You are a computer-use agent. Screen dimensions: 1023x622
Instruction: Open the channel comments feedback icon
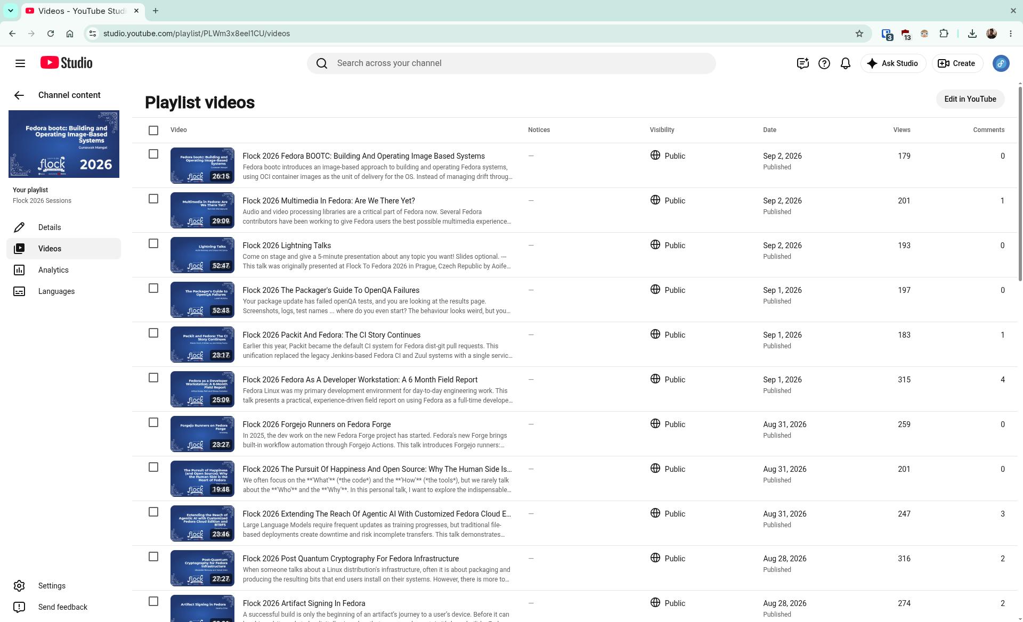[803, 63]
